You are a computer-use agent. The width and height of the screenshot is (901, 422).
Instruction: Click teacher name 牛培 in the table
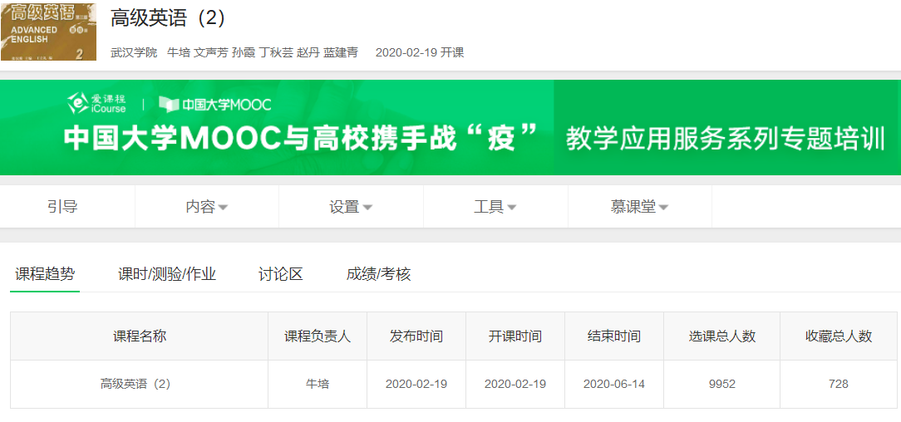[318, 384]
